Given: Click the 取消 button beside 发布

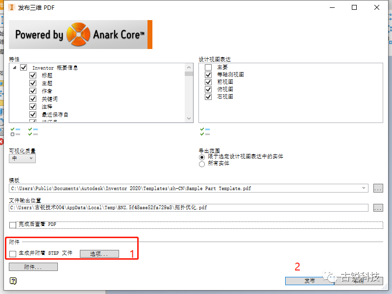Looking at the screenshot, I should (x=359, y=281).
